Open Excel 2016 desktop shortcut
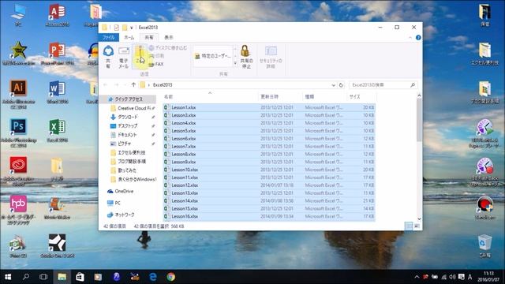This screenshot has height=284, width=505. [58, 132]
